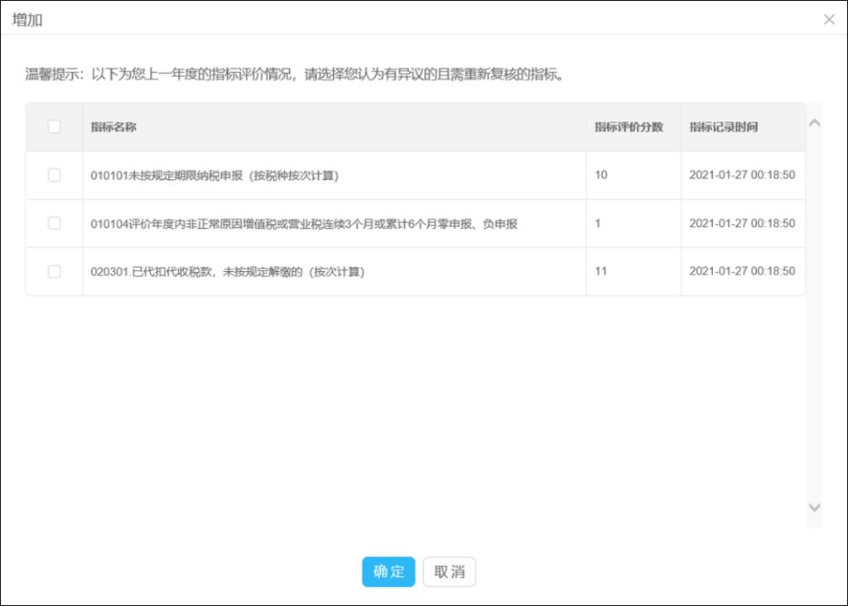
Task: Click the 指标名称 column header
Action: [113, 127]
